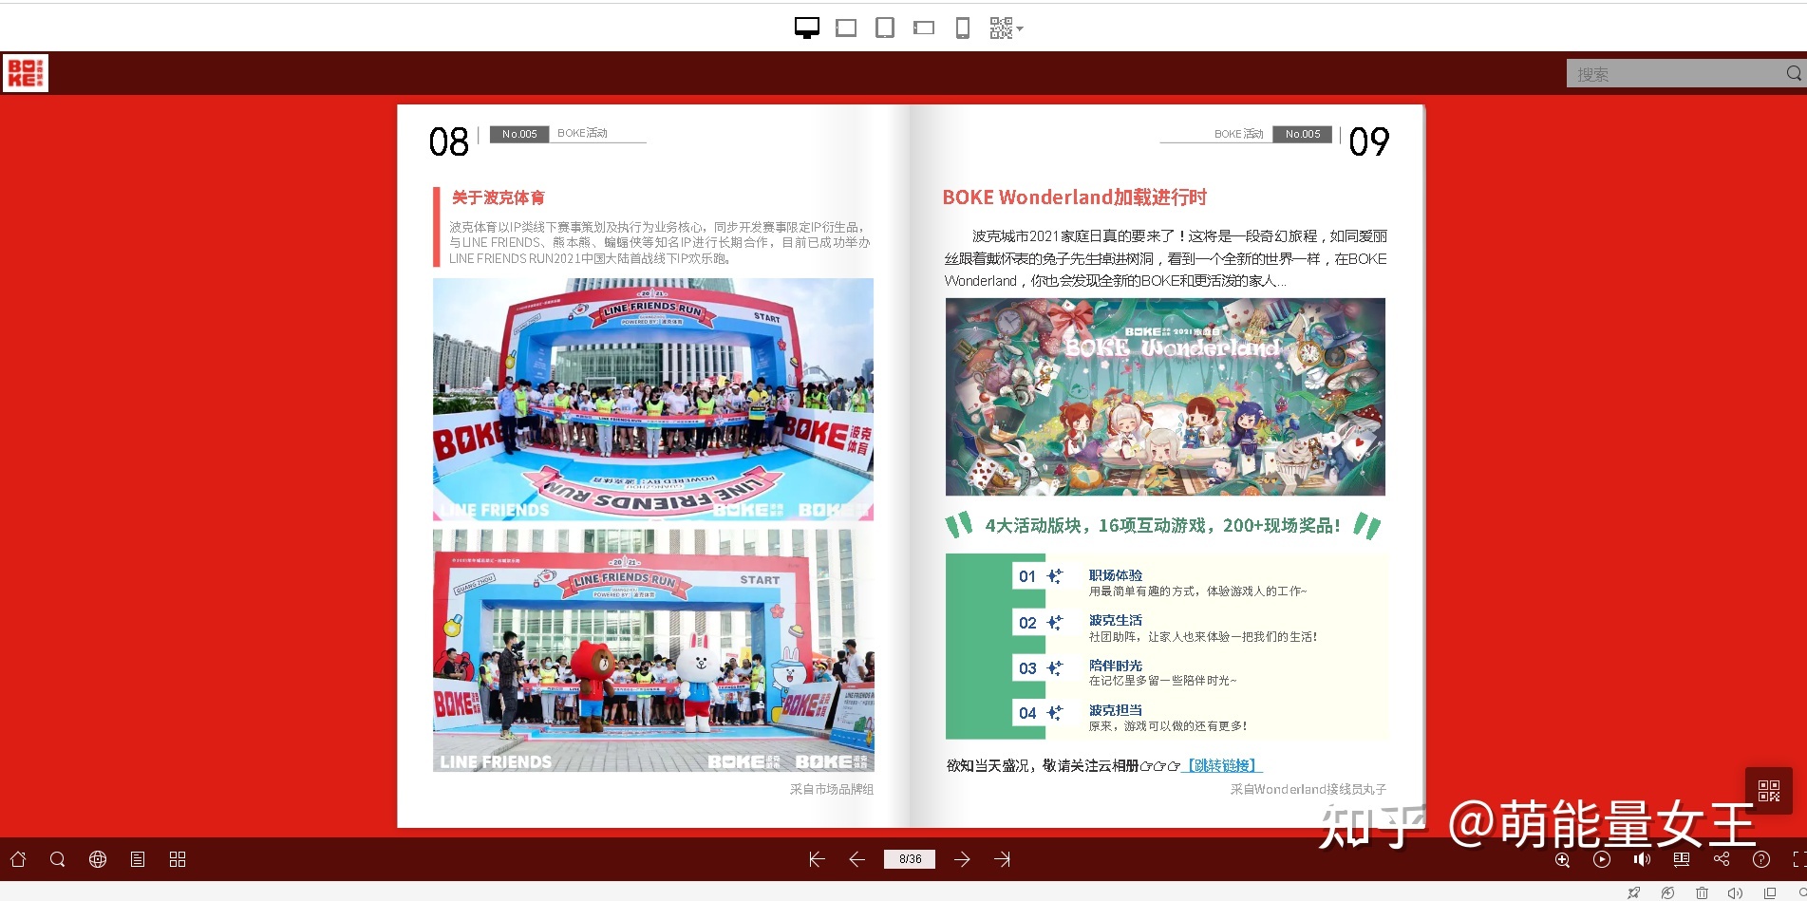The image size is (1807, 901).
Task: Show the floating QR code button
Action: coord(1769,791)
